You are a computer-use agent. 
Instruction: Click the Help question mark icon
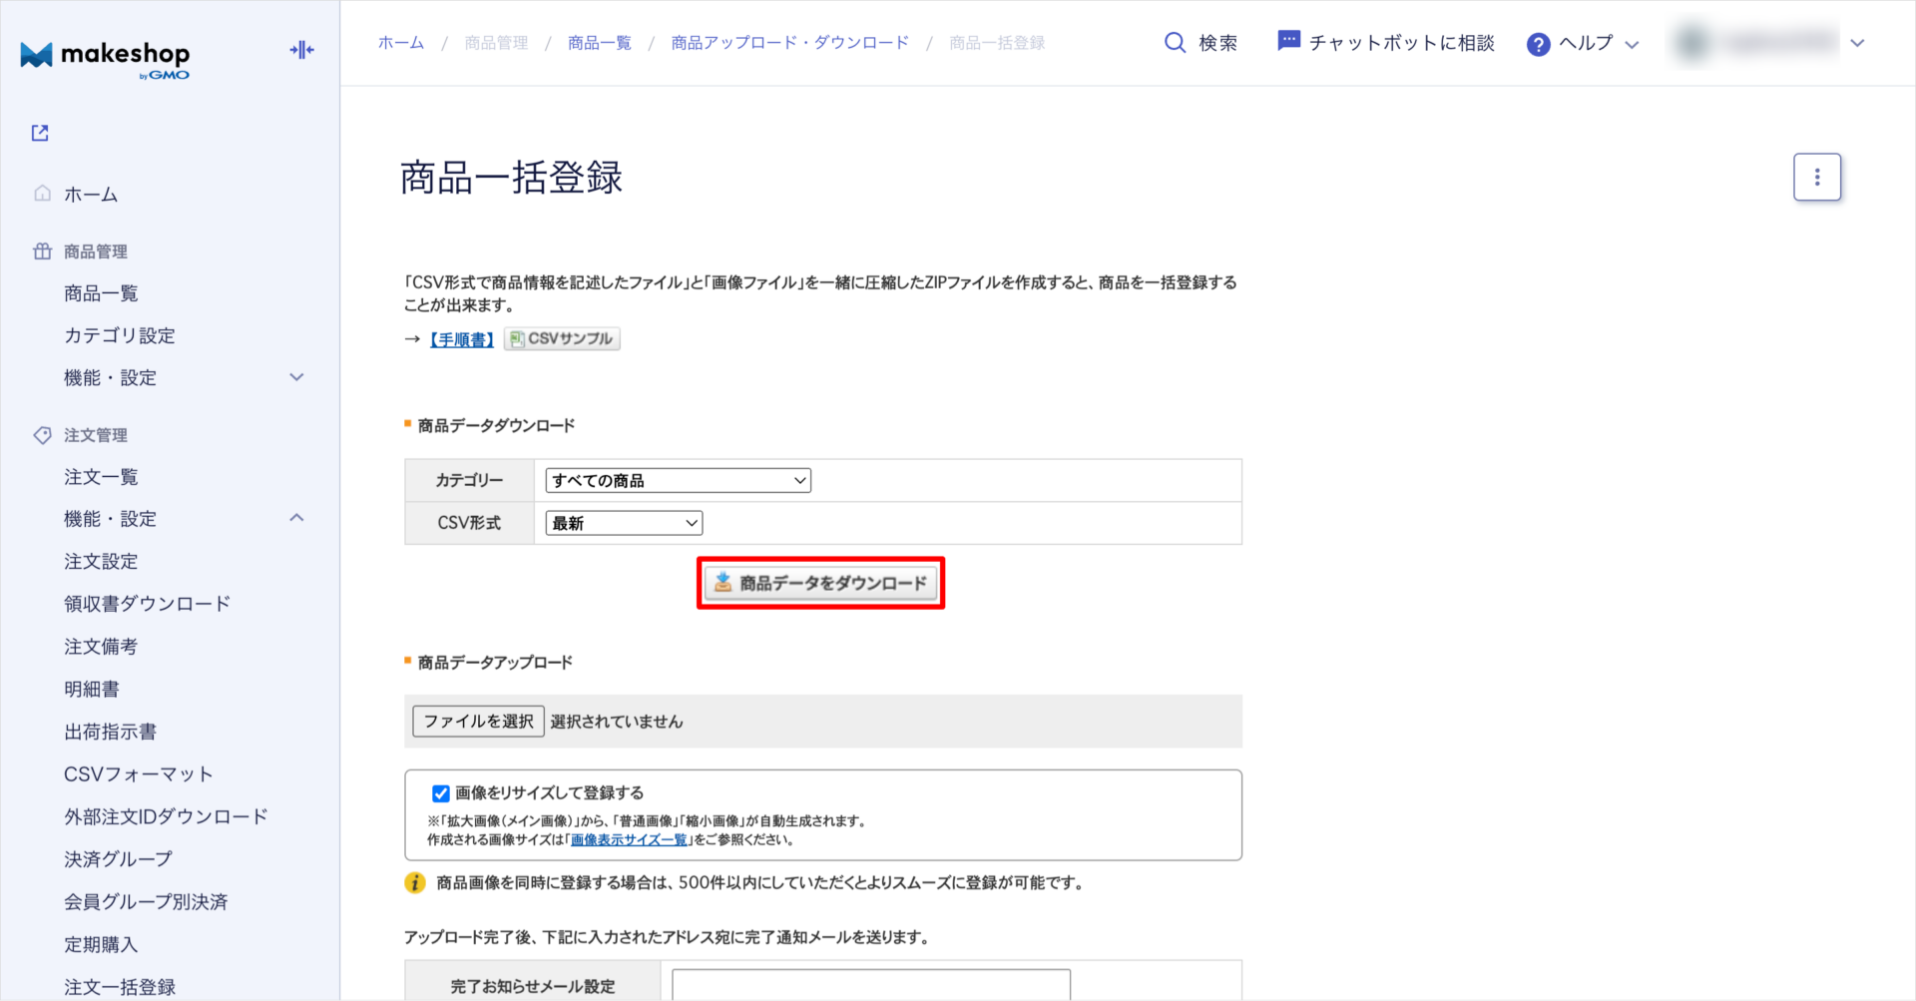click(x=1538, y=44)
